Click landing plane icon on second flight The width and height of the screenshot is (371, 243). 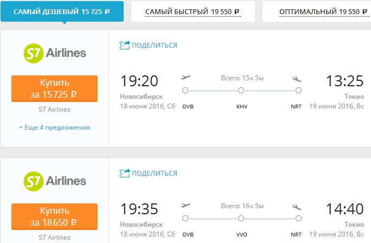(x=297, y=207)
